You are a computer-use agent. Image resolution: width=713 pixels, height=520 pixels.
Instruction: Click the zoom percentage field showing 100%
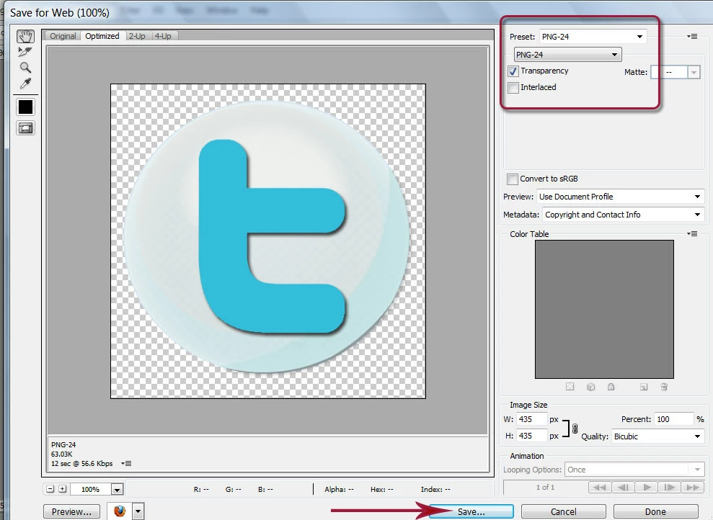(x=91, y=490)
